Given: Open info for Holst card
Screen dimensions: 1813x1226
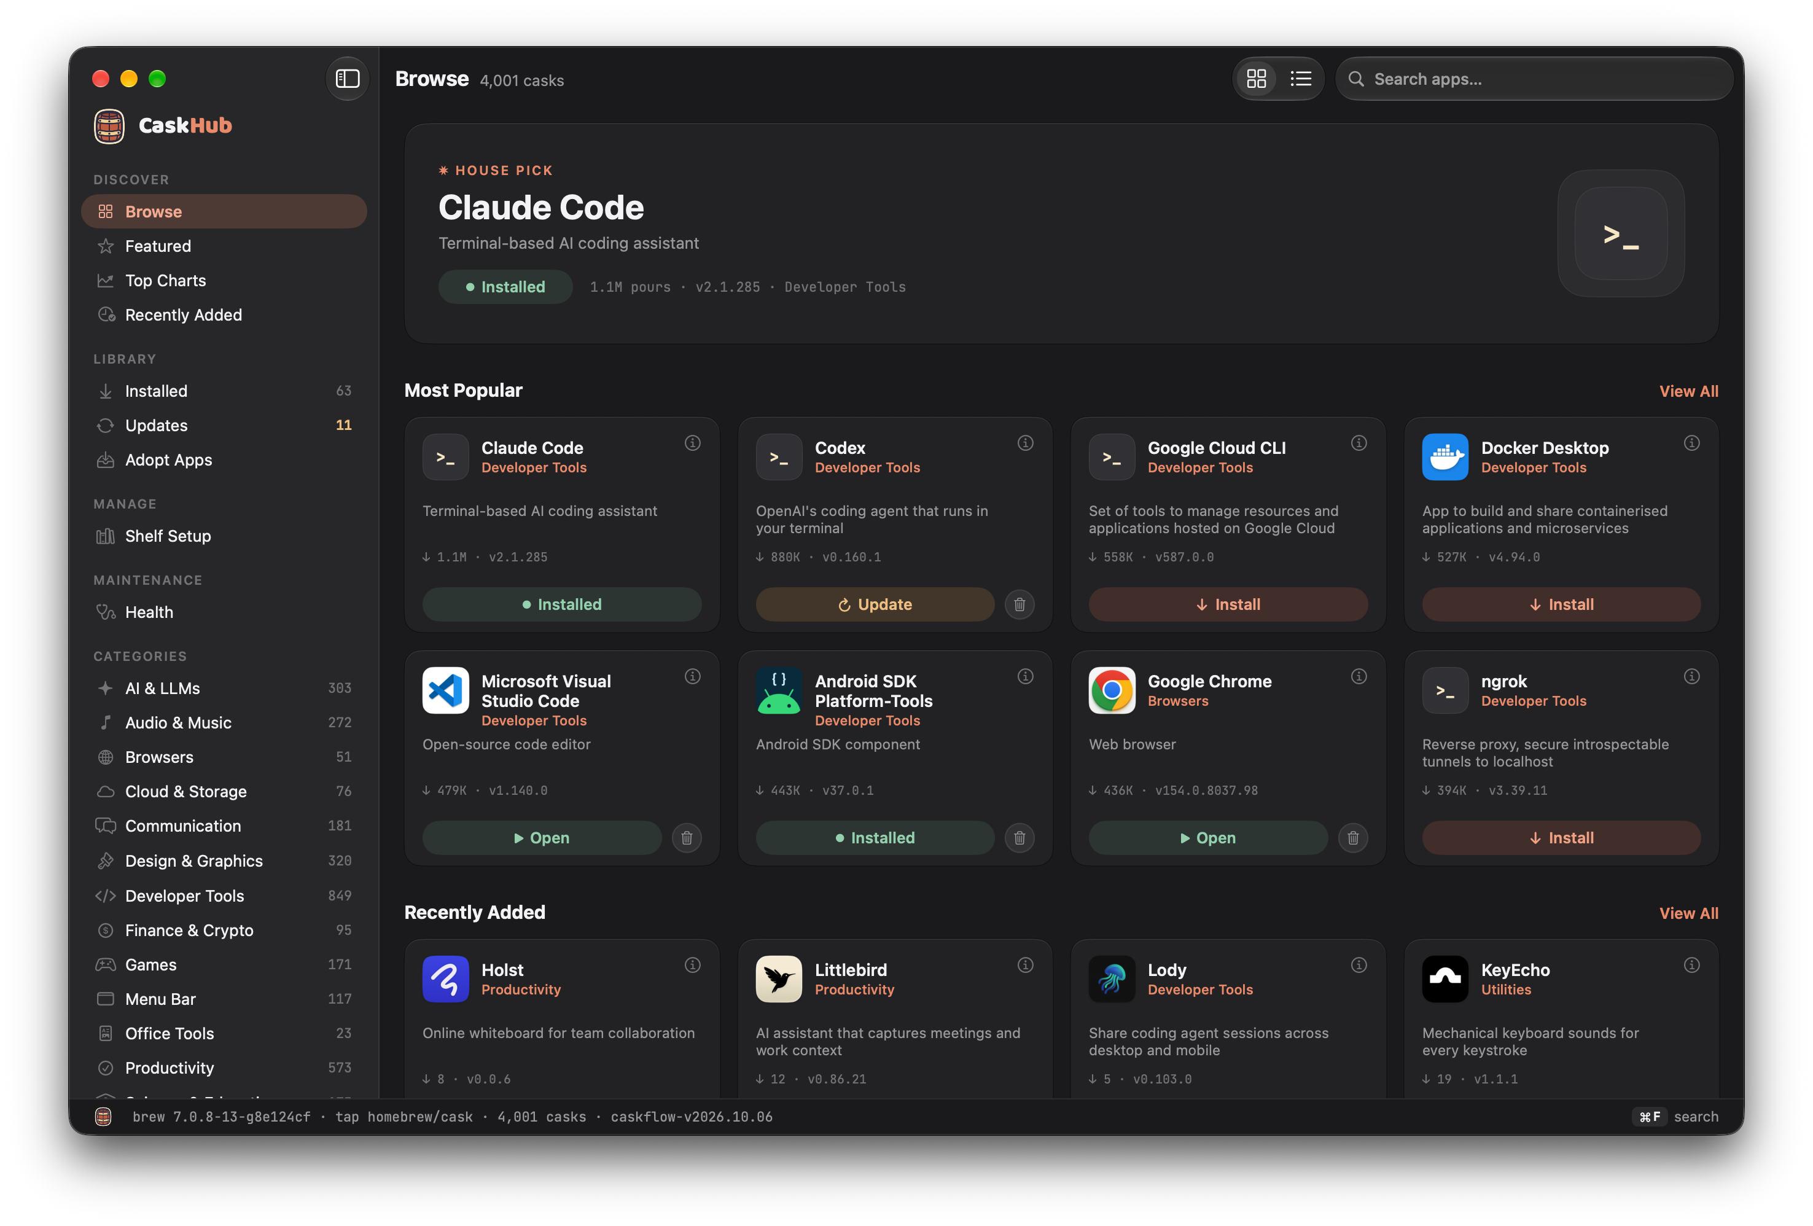Looking at the screenshot, I should click(692, 966).
